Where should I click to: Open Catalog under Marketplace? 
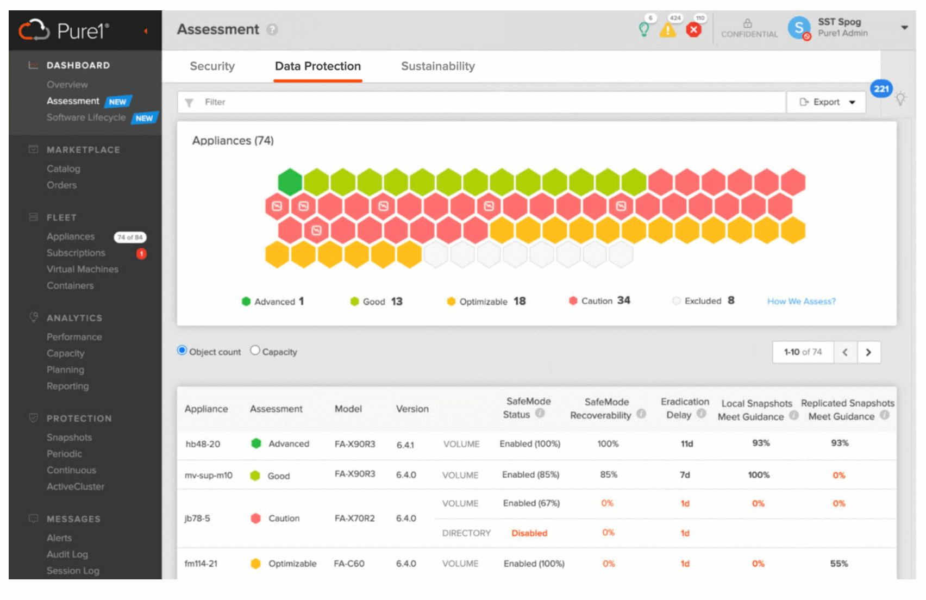pyautogui.click(x=64, y=169)
